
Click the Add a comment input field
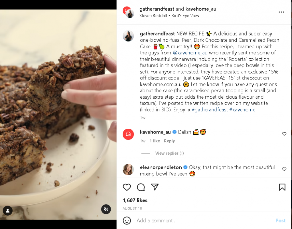tap(171, 220)
